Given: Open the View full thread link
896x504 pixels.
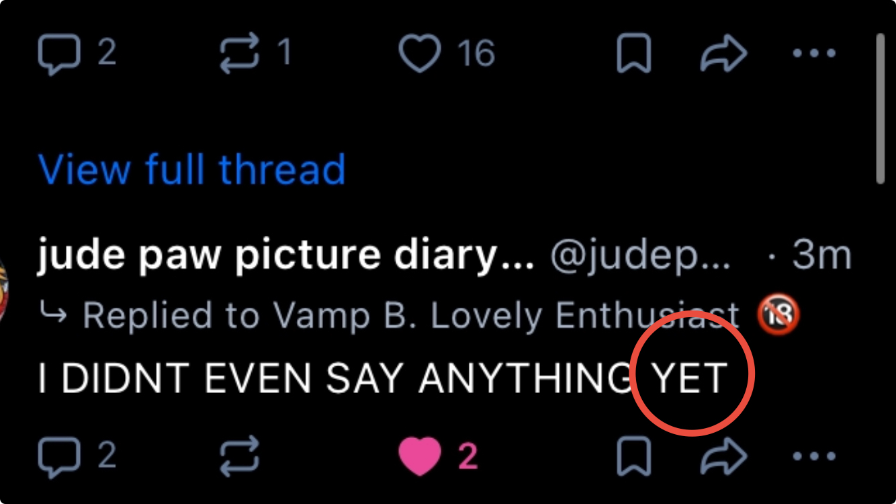Looking at the screenshot, I should coord(192,169).
